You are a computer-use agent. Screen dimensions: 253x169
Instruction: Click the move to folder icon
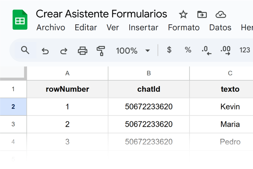point(202,14)
